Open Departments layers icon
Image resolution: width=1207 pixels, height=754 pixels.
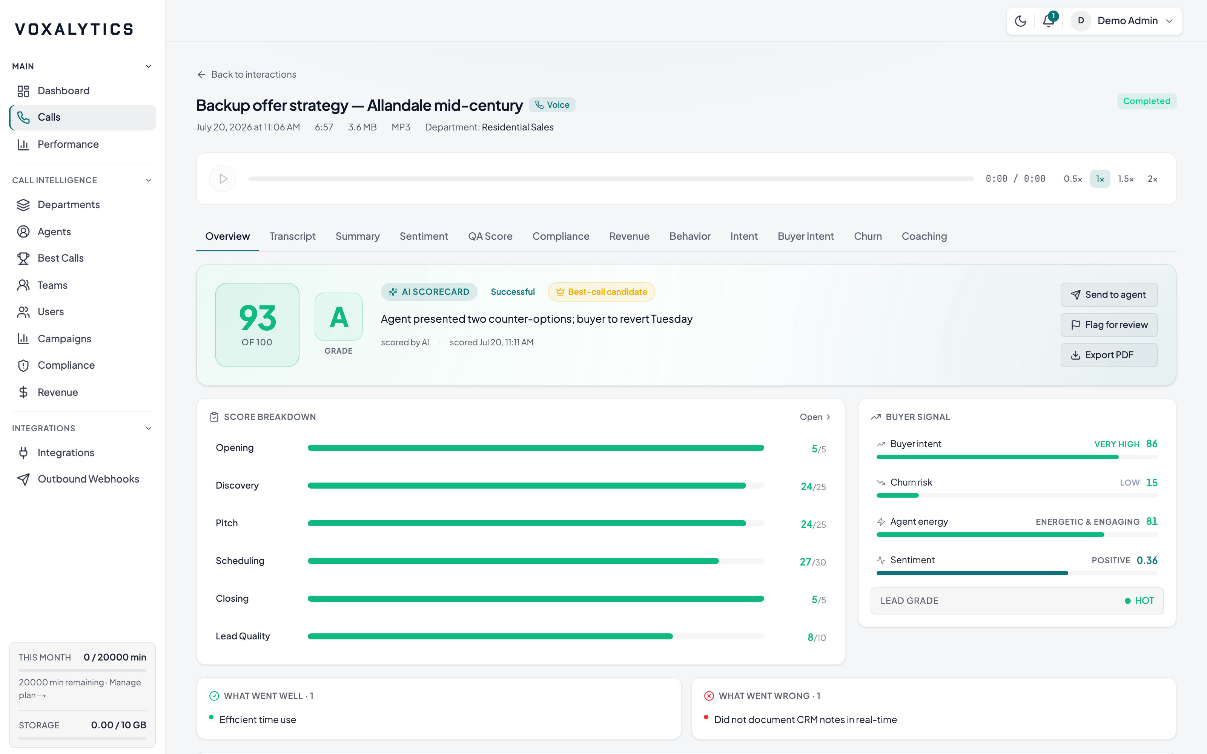[23, 204]
